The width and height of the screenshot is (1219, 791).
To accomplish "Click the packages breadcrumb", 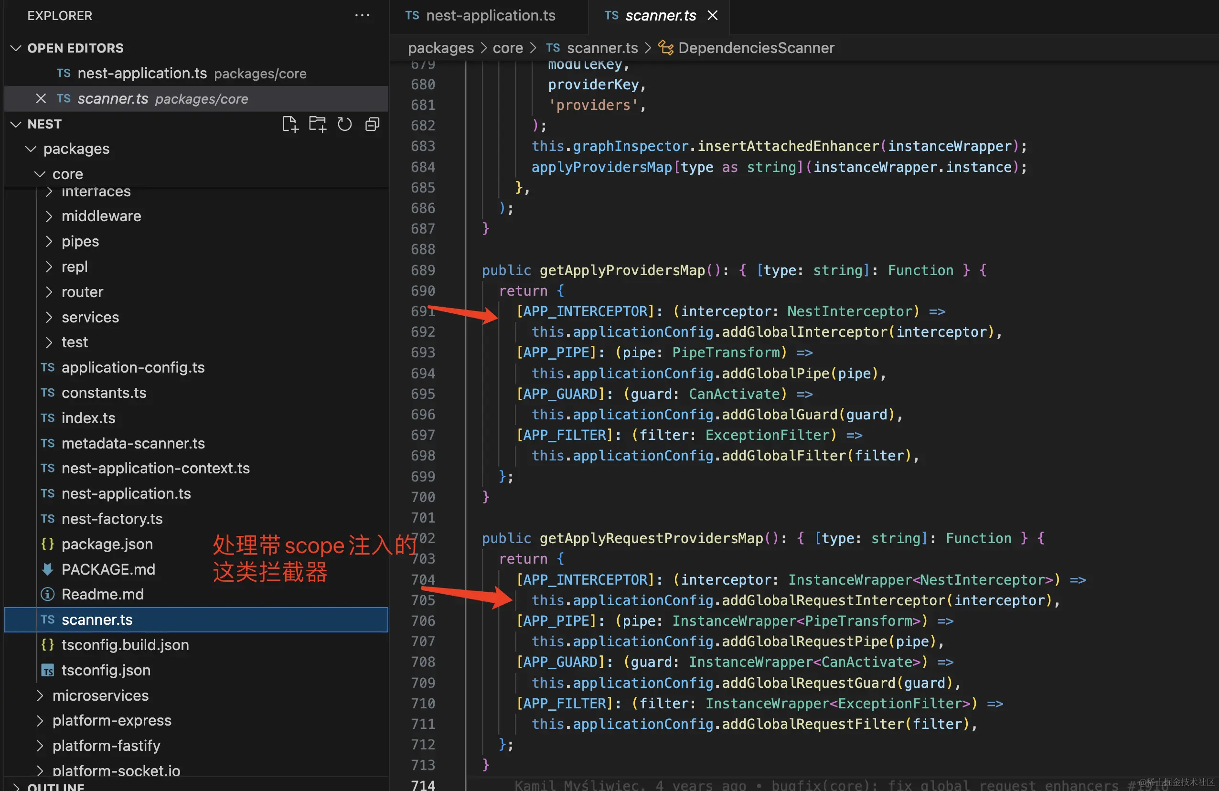I will pyautogui.click(x=440, y=48).
